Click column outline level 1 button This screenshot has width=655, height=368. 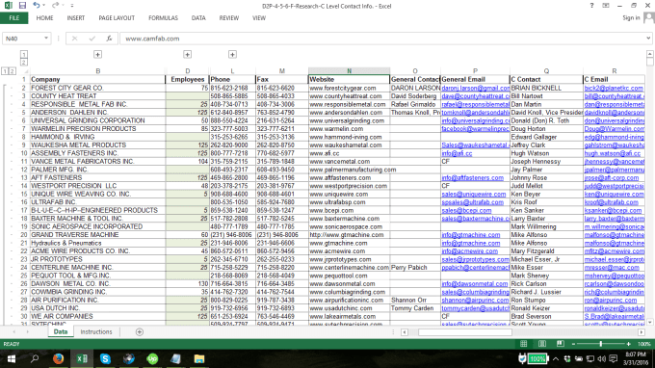pyautogui.click(x=24, y=54)
